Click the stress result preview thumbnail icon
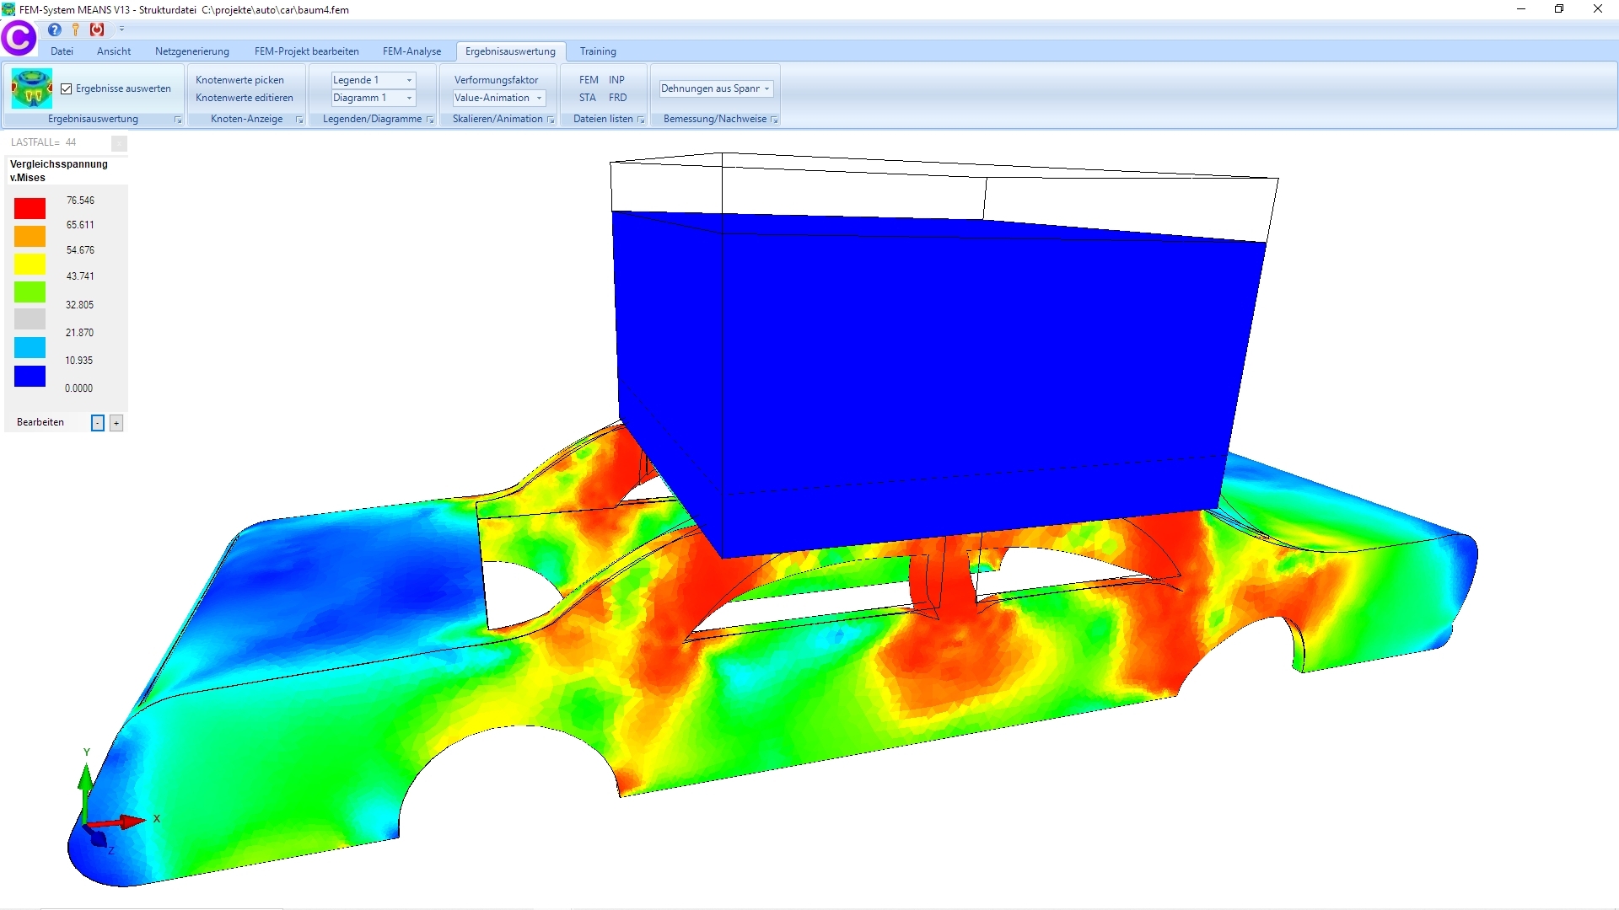The image size is (1619, 910). click(x=32, y=88)
